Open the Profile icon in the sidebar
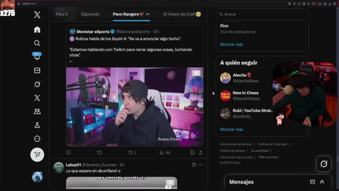339x191 pixels. pos(37,125)
